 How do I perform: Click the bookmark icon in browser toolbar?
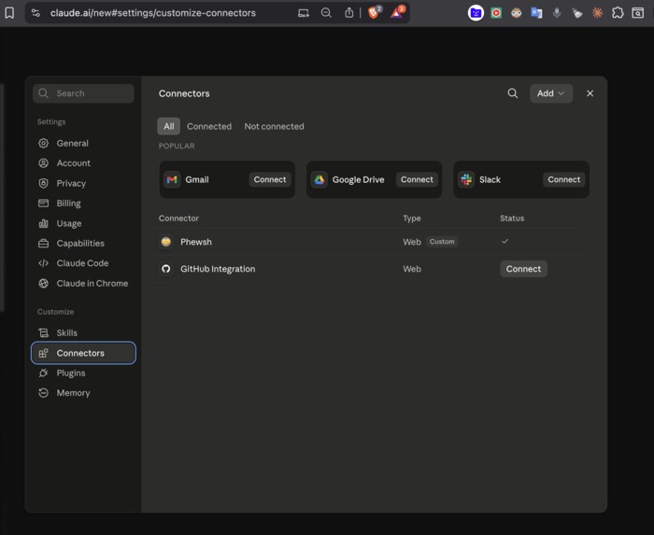(9, 13)
